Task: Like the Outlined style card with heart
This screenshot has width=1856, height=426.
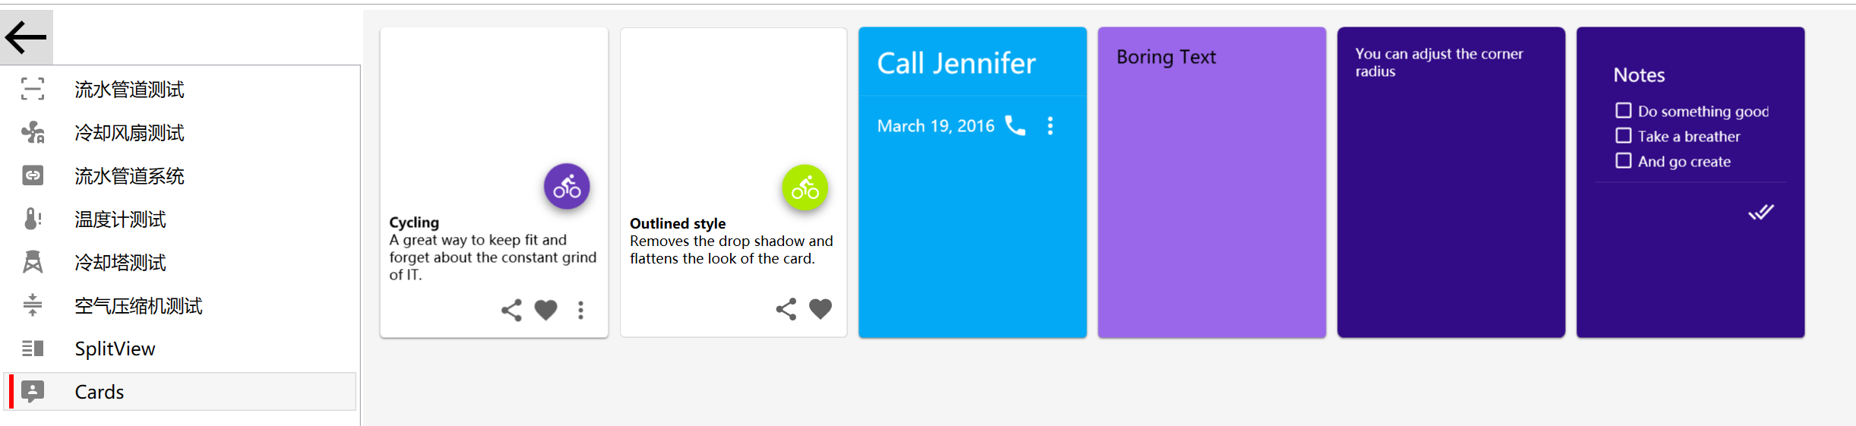Action: click(820, 309)
